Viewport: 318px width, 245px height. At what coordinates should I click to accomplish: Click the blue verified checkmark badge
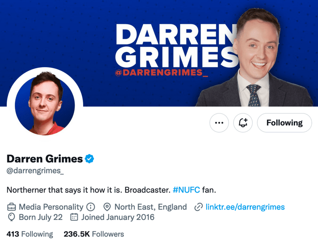(89, 159)
